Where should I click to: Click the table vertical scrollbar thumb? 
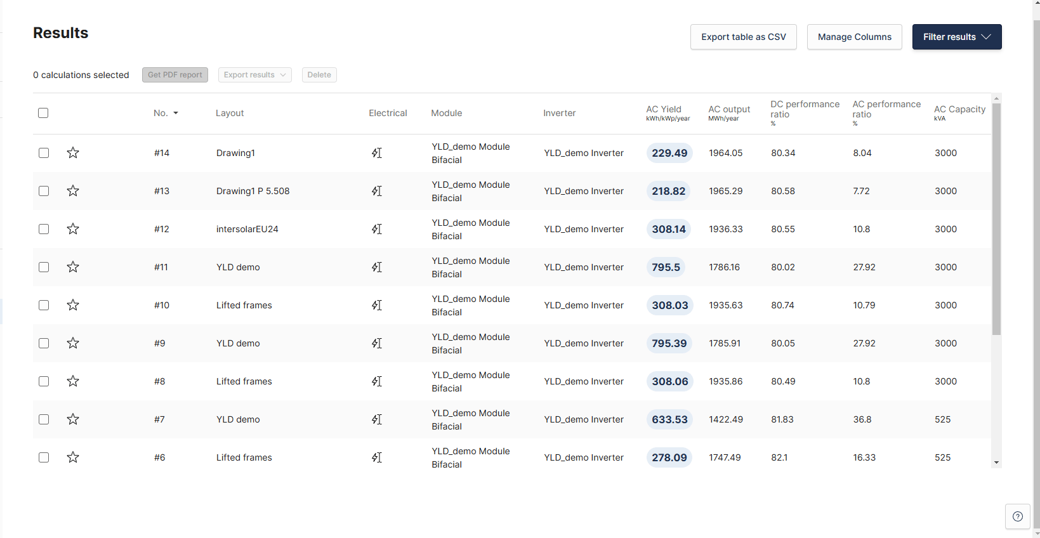click(x=996, y=219)
